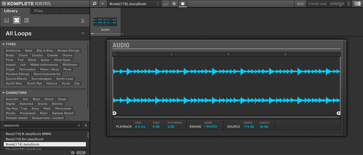Screen dimensions: 363x155
Task: Toggle the Sample-based character tag
Action: click(x=17, y=118)
